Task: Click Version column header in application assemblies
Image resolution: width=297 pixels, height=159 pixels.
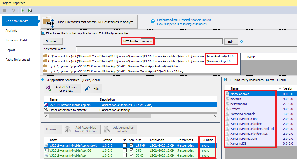Action: click(x=107, y=140)
